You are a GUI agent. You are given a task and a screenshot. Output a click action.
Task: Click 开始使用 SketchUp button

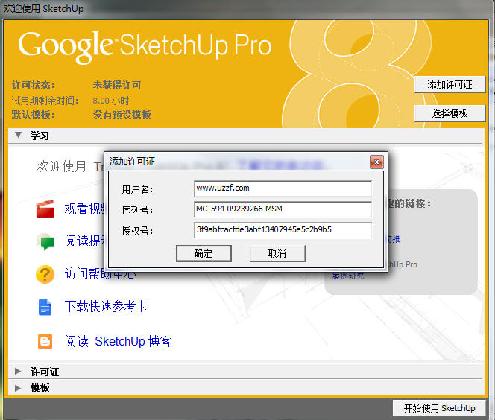coord(439,408)
